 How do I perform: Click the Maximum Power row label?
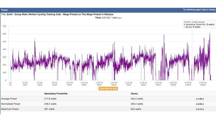(10, 109)
